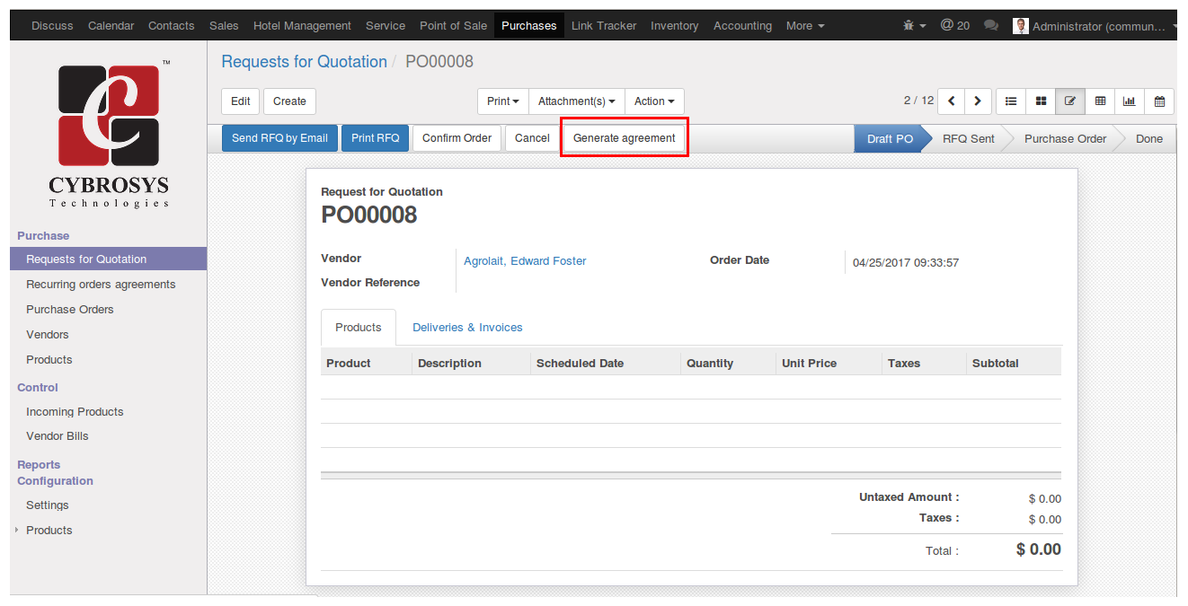Screen dimensions: 1188x606
Task: Switch to kanban view icon
Action: (x=1041, y=101)
